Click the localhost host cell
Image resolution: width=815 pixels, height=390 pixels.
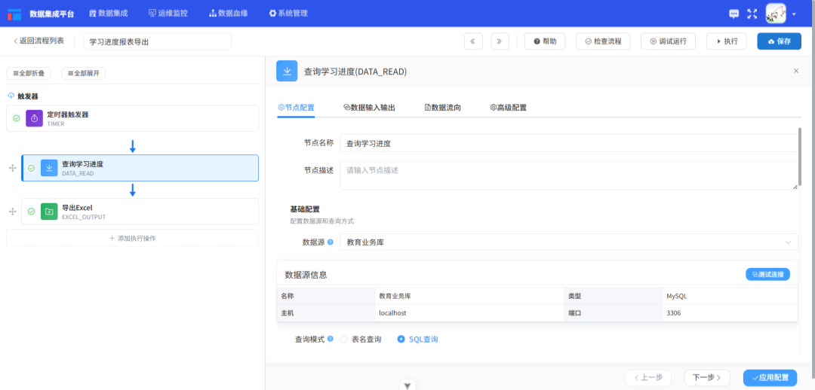[x=469, y=312]
